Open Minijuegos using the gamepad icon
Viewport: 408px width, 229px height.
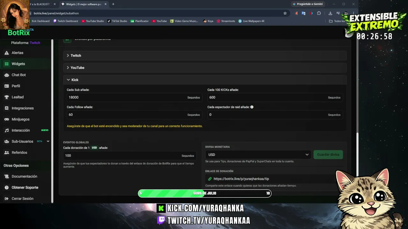[6, 119]
